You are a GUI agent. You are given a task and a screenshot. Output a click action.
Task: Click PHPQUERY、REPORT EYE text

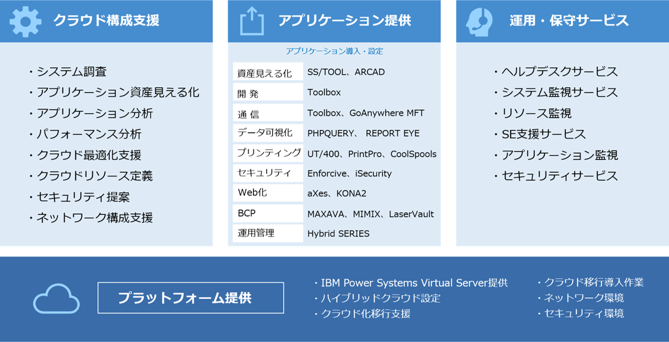tap(364, 133)
